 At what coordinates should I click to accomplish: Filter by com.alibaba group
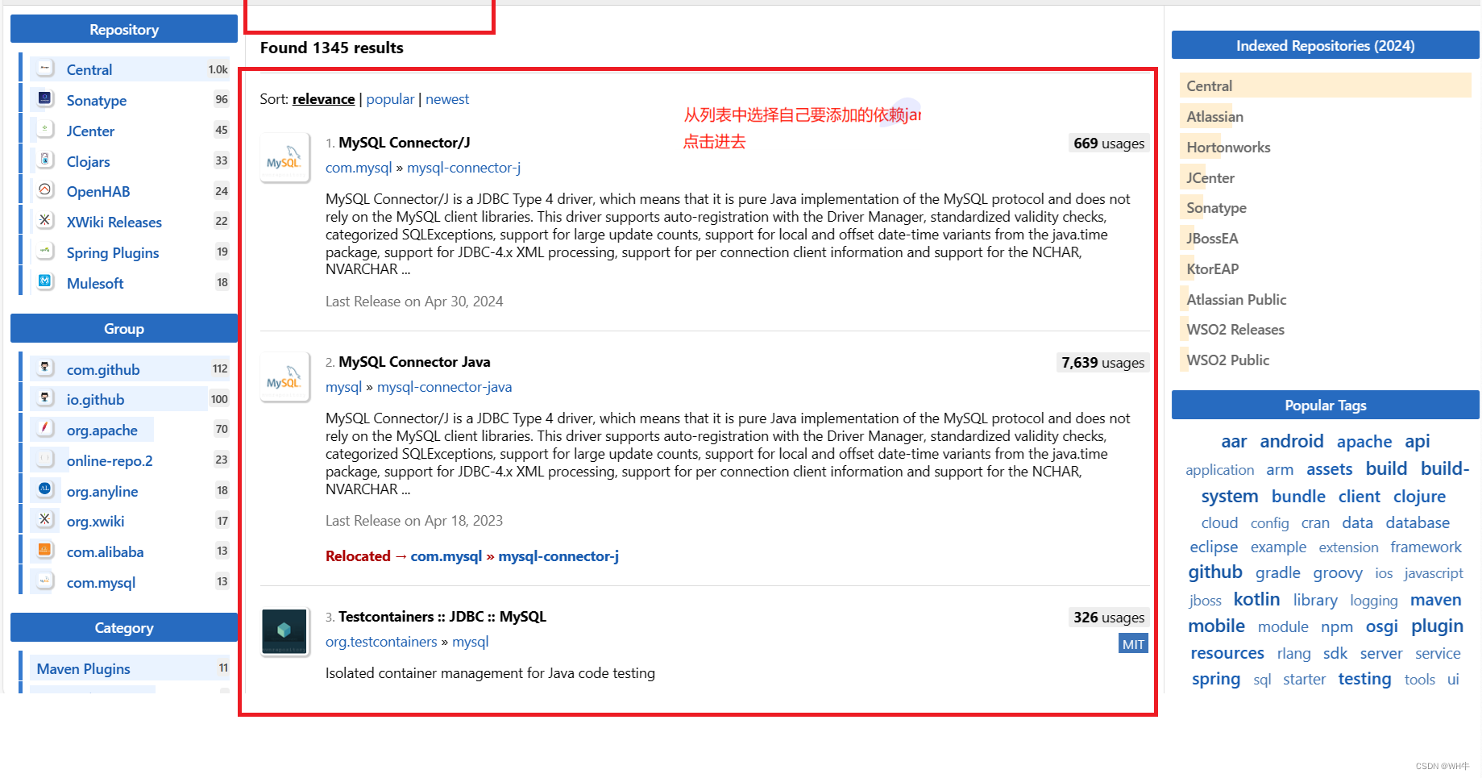[105, 551]
